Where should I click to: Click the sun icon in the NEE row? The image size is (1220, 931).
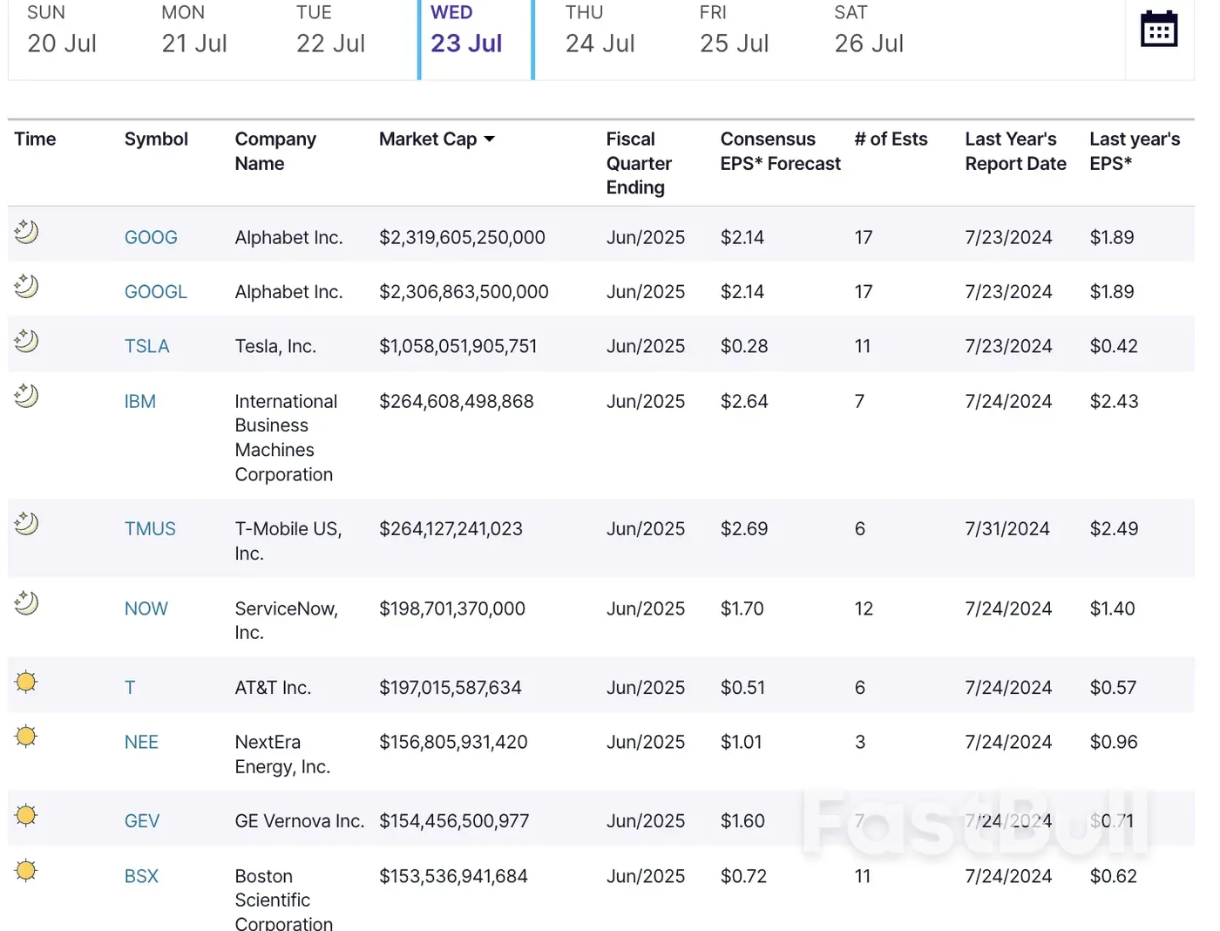pos(26,737)
